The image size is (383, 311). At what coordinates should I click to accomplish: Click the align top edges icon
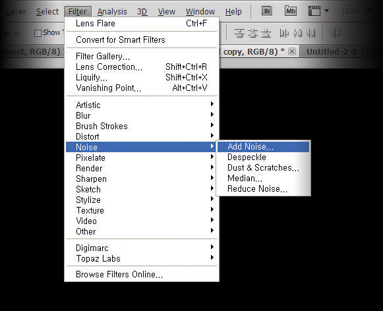point(239,33)
